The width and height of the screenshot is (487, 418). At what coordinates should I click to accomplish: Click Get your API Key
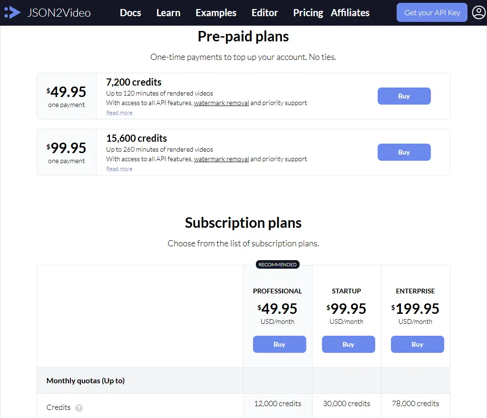431,12
